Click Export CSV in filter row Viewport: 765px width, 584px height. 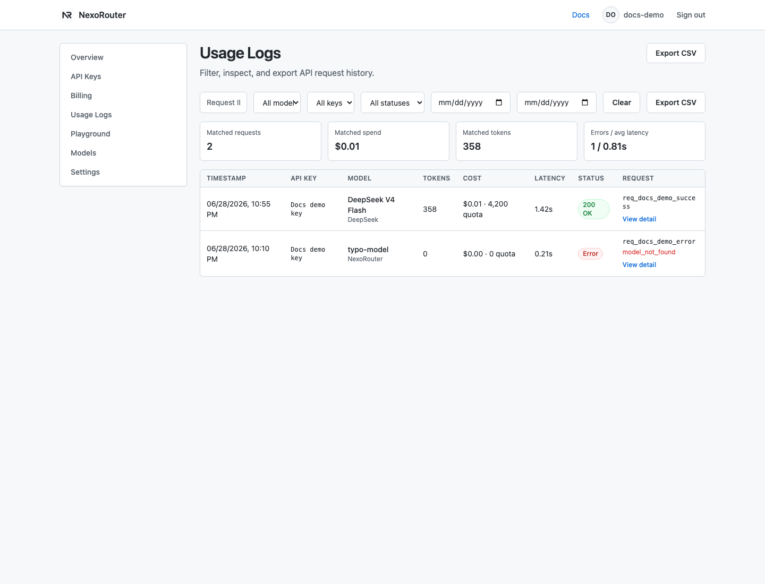tap(676, 102)
